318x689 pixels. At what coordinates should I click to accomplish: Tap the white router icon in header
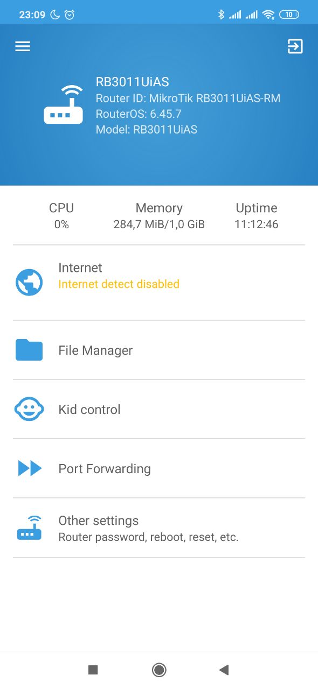point(64,105)
